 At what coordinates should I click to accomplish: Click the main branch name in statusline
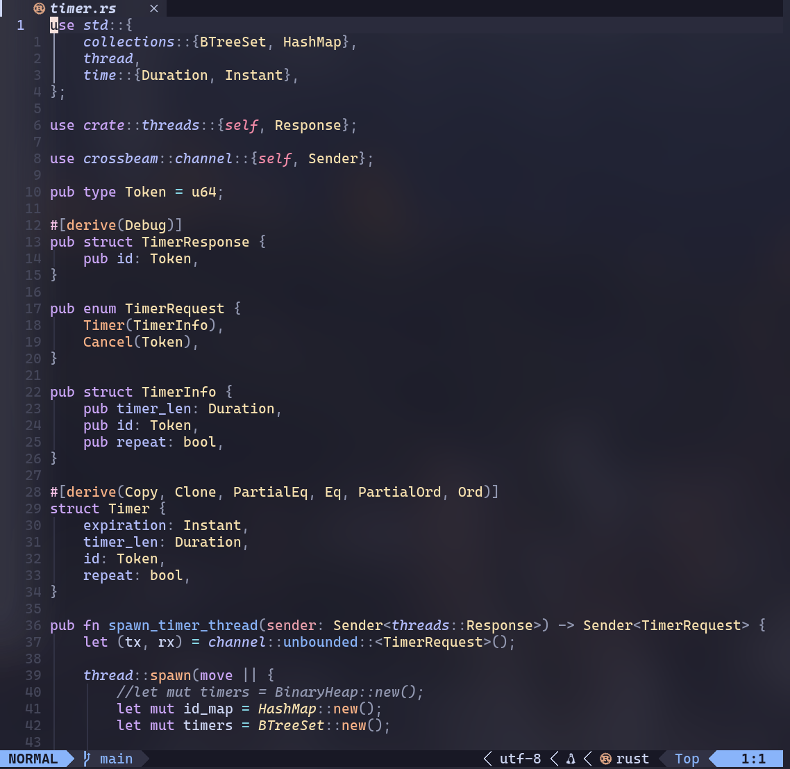coord(116,759)
